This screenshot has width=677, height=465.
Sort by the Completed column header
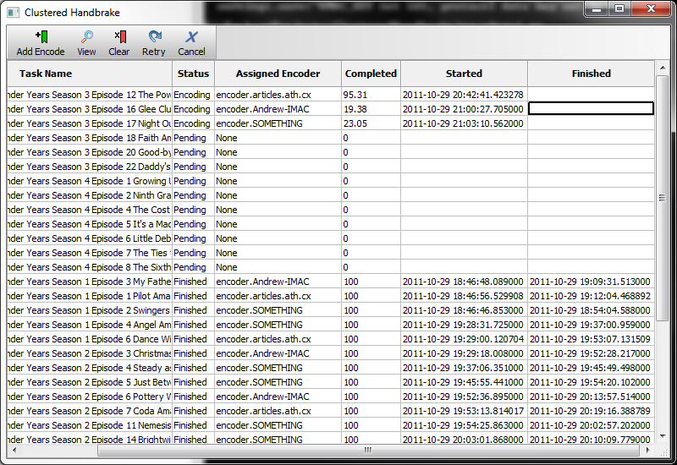[x=371, y=74]
